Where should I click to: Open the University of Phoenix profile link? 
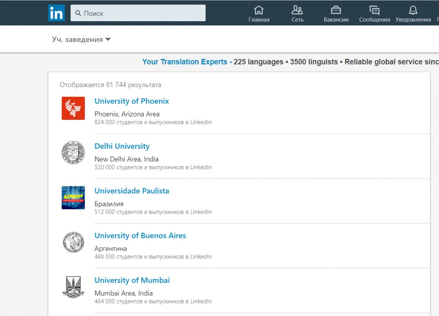pyautogui.click(x=132, y=101)
